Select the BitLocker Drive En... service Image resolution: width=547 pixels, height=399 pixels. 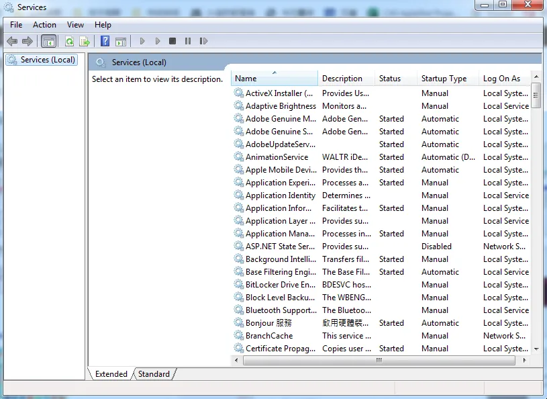point(381,285)
